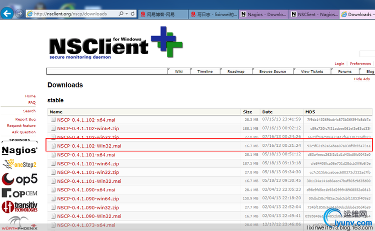The height and width of the screenshot is (231, 375).
Task: Open the Timeline navigation item
Action: (x=205, y=71)
